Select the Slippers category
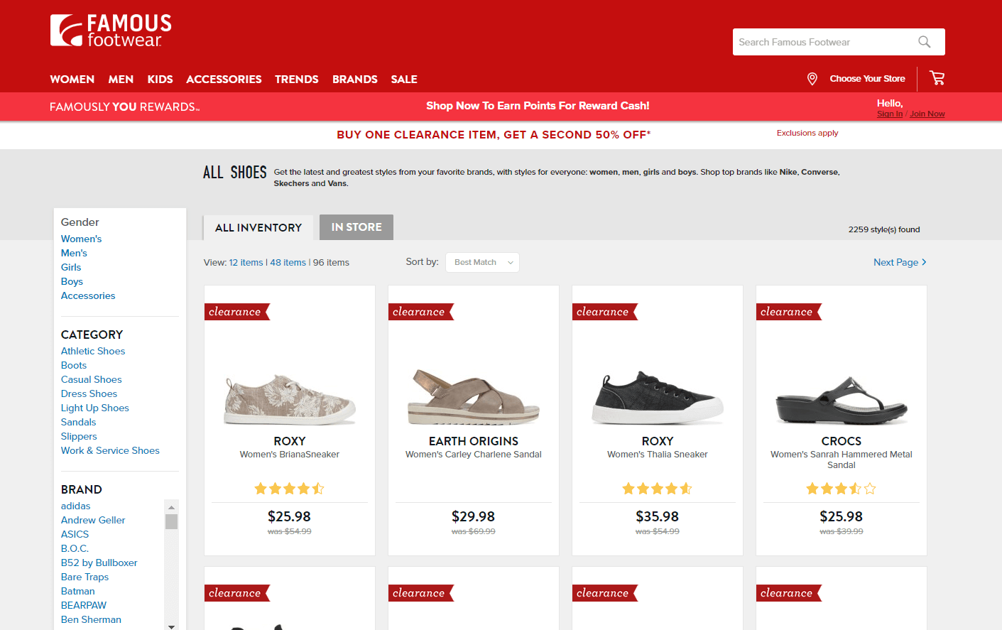Screen dimensions: 1002x630 pos(79,436)
